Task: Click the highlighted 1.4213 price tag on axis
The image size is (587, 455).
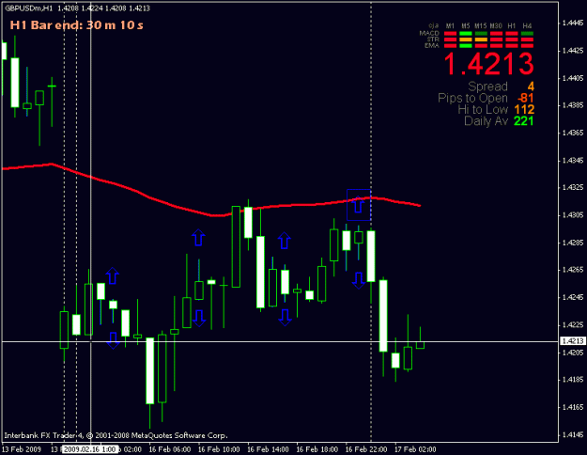Action: coord(573,340)
